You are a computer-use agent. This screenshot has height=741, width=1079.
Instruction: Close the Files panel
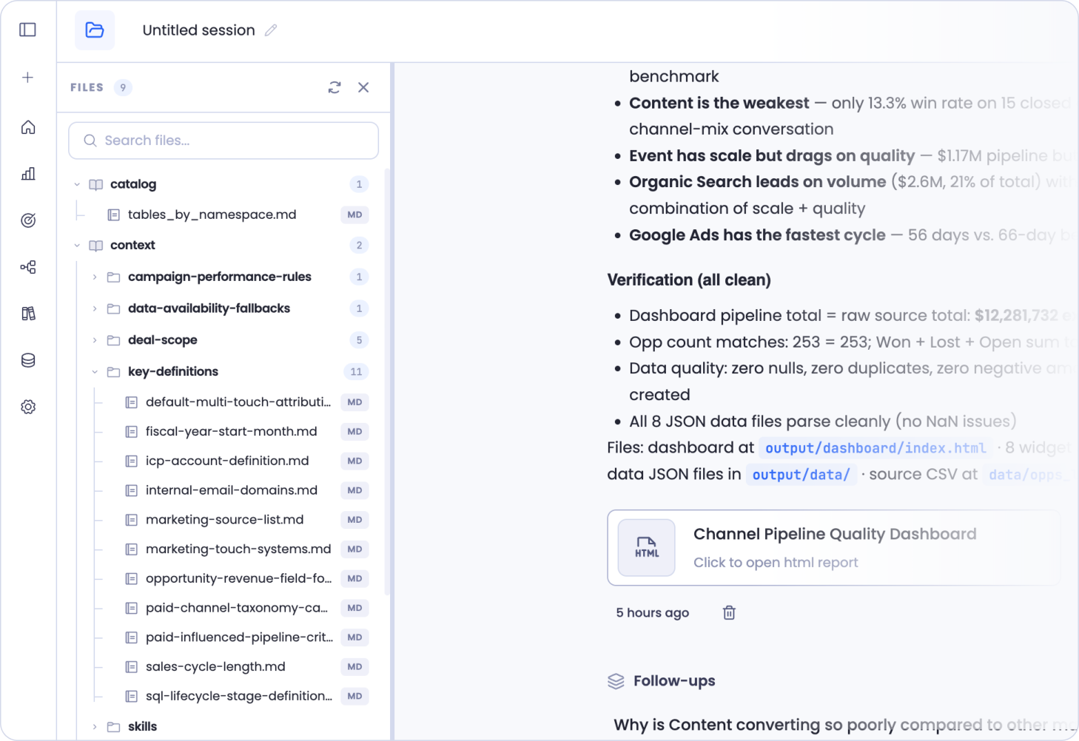pyautogui.click(x=363, y=87)
